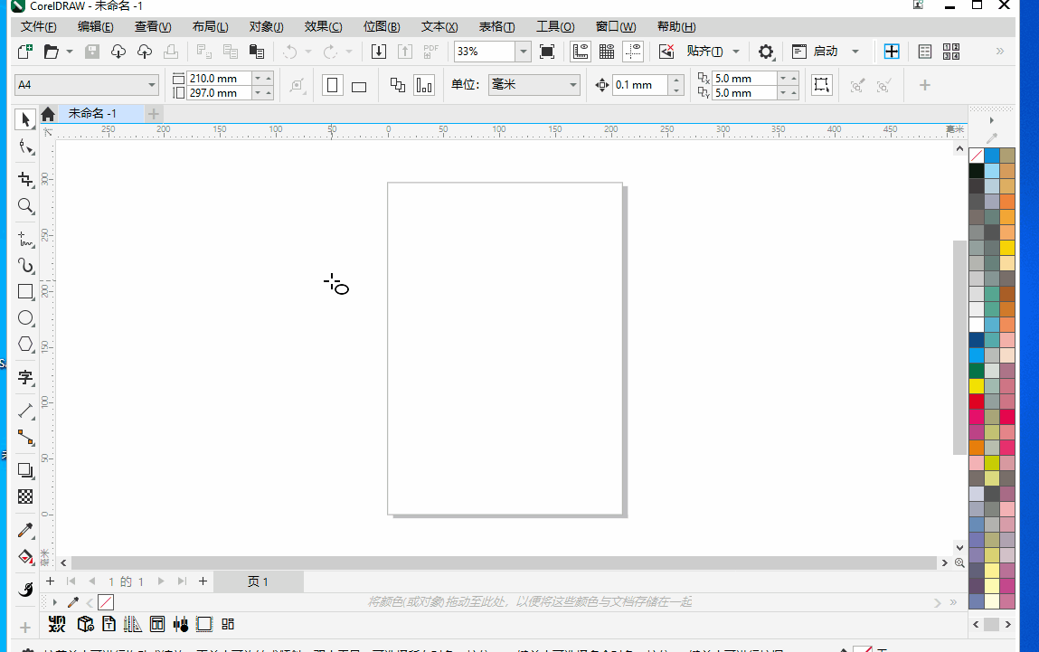Click the 启动 (Launch) button
The height and width of the screenshot is (652, 1039).
(x=825, y=52)
